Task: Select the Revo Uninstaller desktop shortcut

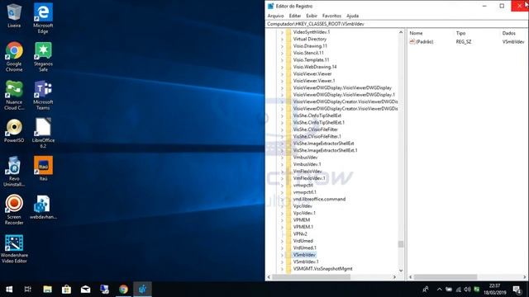Action: pos(14,172)
